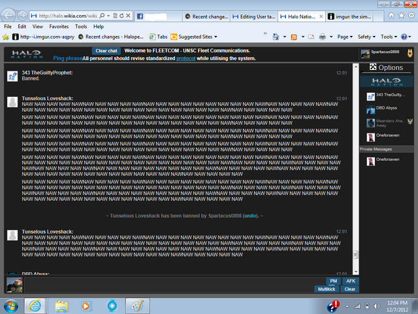Viewport: 418px width, 314px height.
Task: Click the chat scrollbar down arrow
Action: pyautogui.click(x=355, y=272)
